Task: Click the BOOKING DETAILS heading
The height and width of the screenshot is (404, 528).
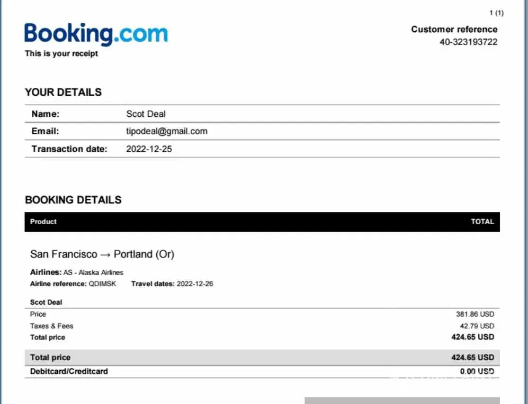Action: [x=73, y=200]
